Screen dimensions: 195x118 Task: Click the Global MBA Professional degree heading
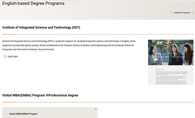coord(40,95)
